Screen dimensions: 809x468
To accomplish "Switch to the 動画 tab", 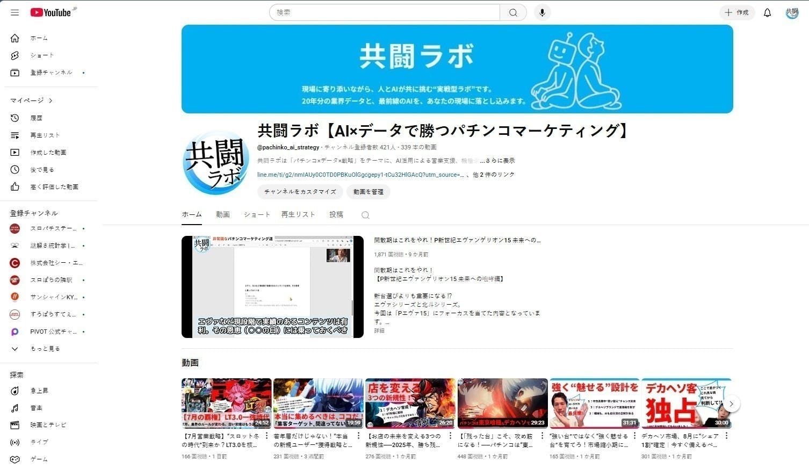I will (x=222, y=214).
